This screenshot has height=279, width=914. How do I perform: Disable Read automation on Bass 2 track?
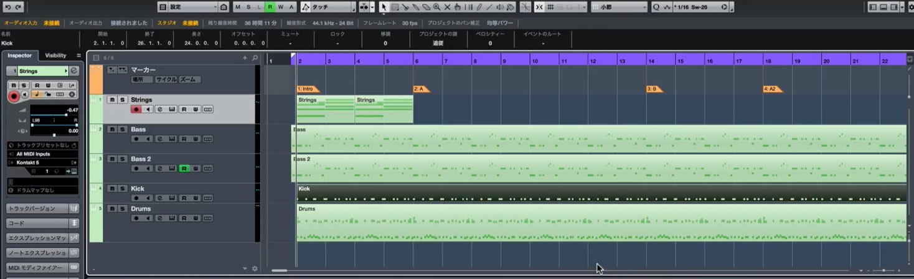(184, 169)
